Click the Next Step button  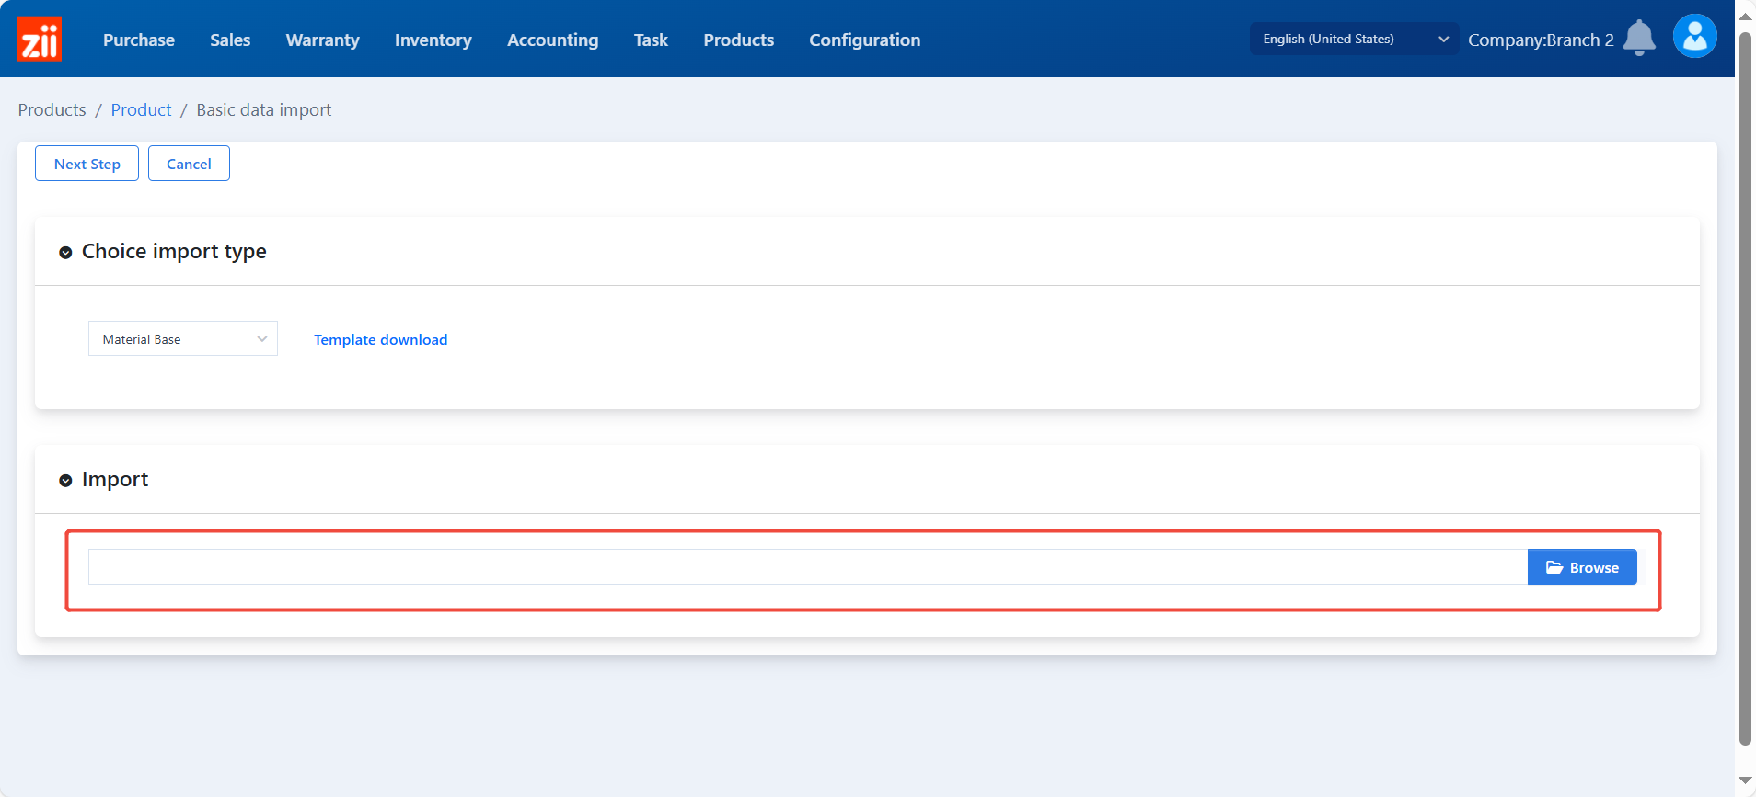pos(87,164)
